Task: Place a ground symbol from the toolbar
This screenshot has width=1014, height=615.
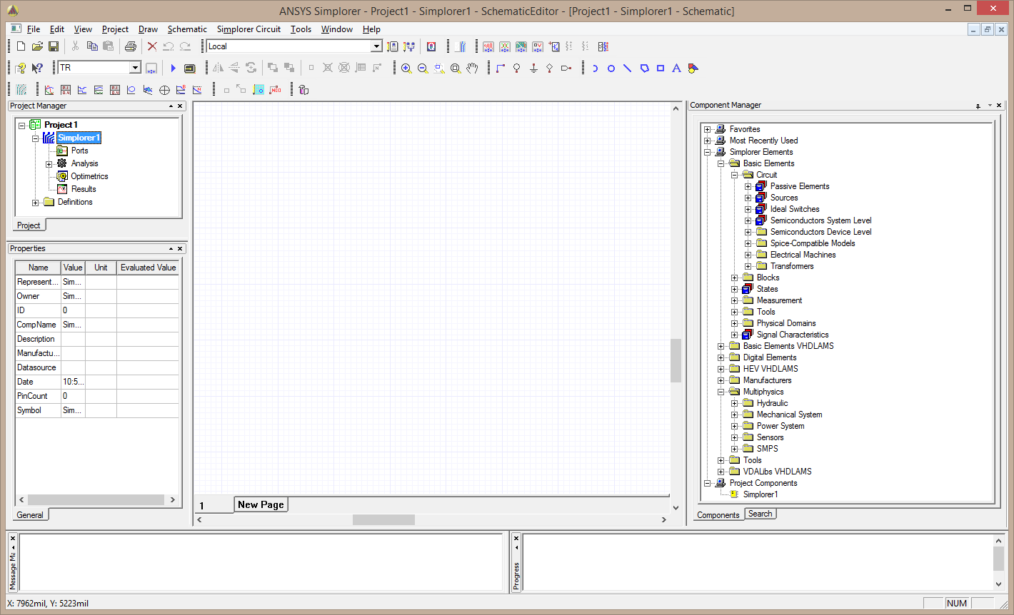Action: tap(533, 68)
